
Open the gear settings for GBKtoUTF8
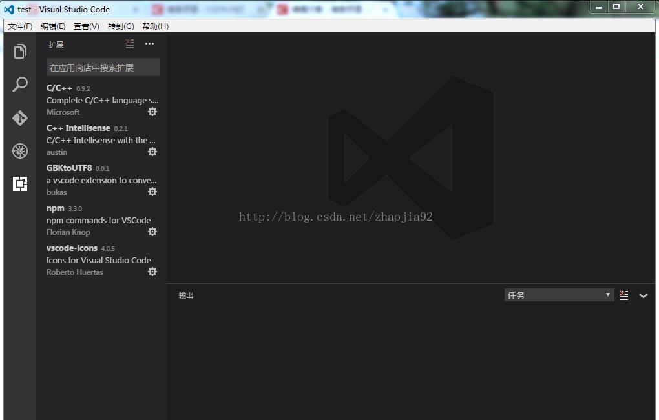[152, 192]
